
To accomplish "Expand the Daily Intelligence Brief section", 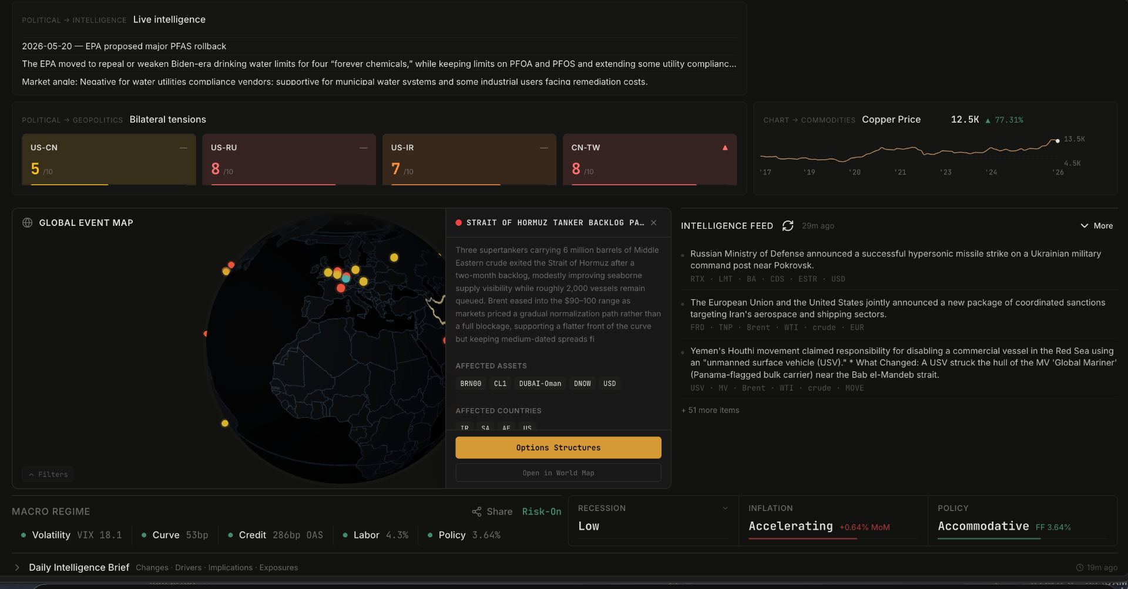I will pyautogui.click(x=17, y=568).
